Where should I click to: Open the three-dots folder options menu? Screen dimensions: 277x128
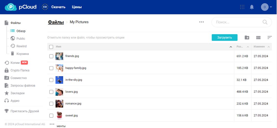pos(201,22)
